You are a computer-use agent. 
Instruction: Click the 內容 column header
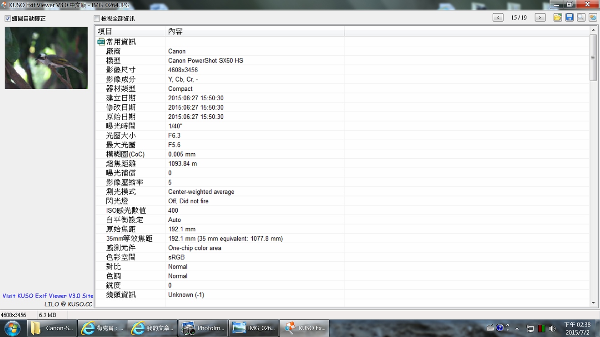255,31
